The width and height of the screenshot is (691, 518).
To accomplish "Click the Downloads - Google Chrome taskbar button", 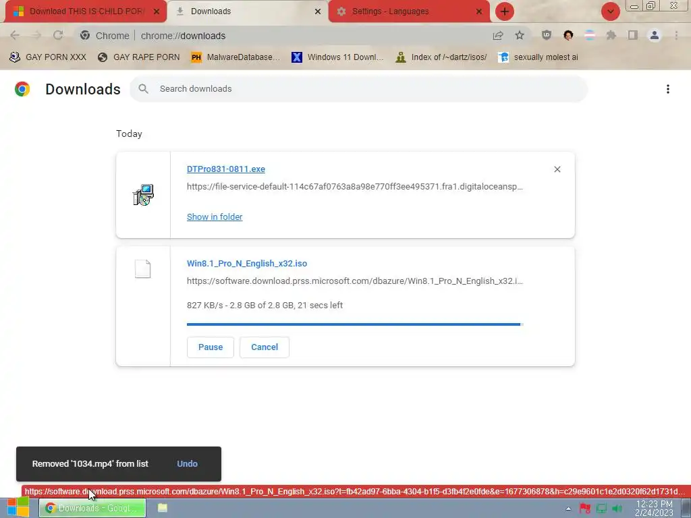I will click(x=92, y=508).
